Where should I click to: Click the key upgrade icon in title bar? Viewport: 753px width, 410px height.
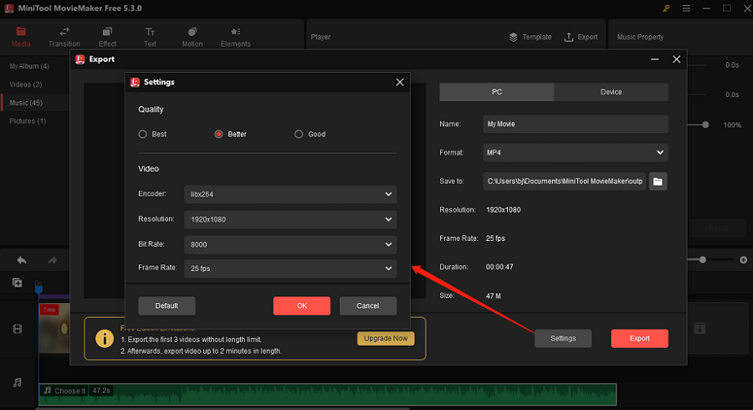click(666, 8)
